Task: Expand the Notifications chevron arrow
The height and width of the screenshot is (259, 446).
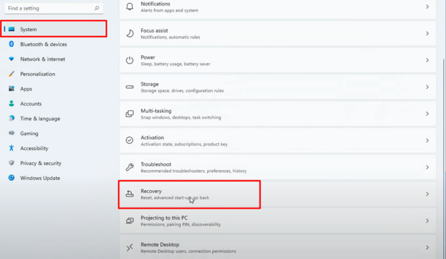Action: (427, 7)
